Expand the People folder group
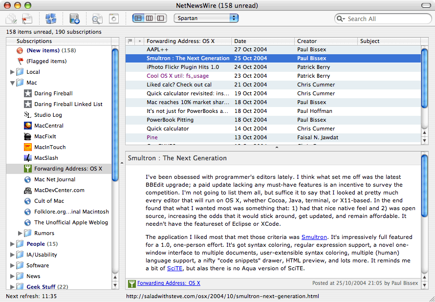 12,244
